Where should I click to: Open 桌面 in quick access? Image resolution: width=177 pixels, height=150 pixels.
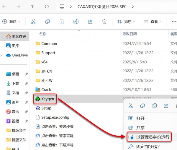click(x=12, y=74)
